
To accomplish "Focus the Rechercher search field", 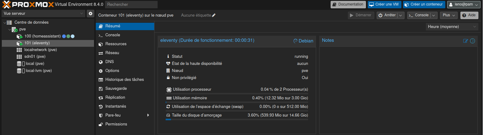I will (x=131, y=5).
